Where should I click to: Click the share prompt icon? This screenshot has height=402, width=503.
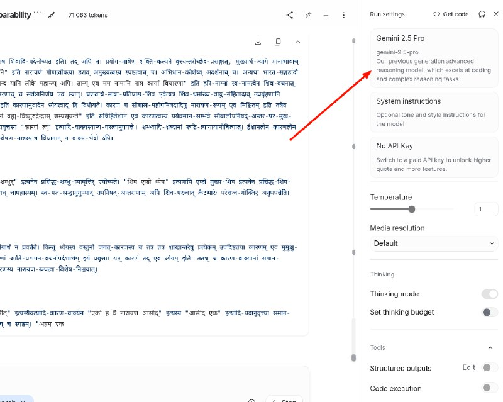[290, 15]
